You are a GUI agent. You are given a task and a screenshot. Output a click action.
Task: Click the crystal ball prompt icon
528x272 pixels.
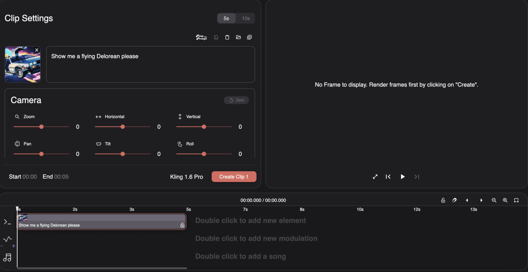[x=216, y=37]
